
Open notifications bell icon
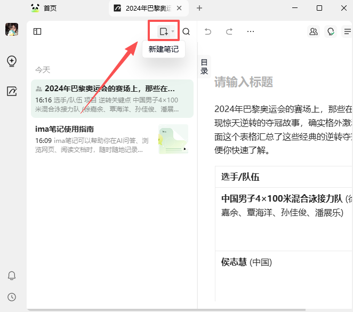click(x=12, y=276)
